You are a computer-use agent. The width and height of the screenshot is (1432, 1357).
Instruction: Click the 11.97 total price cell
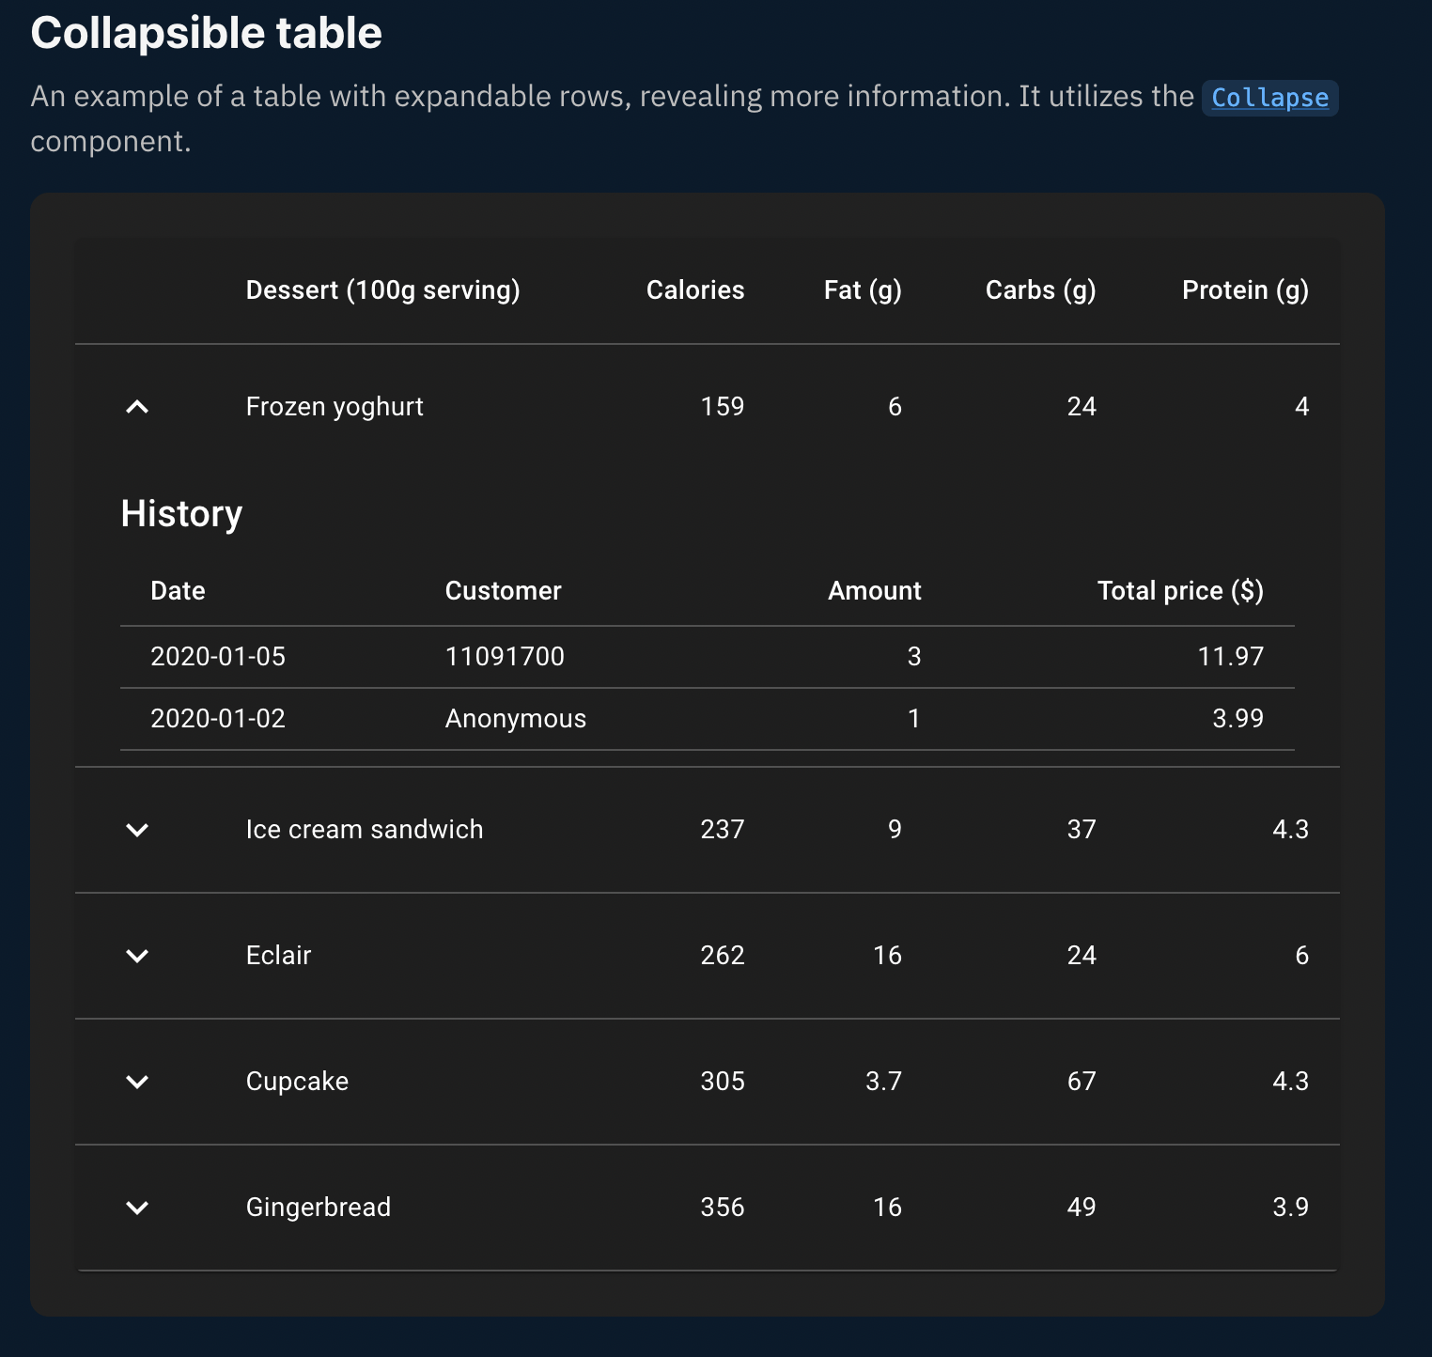1230,657
